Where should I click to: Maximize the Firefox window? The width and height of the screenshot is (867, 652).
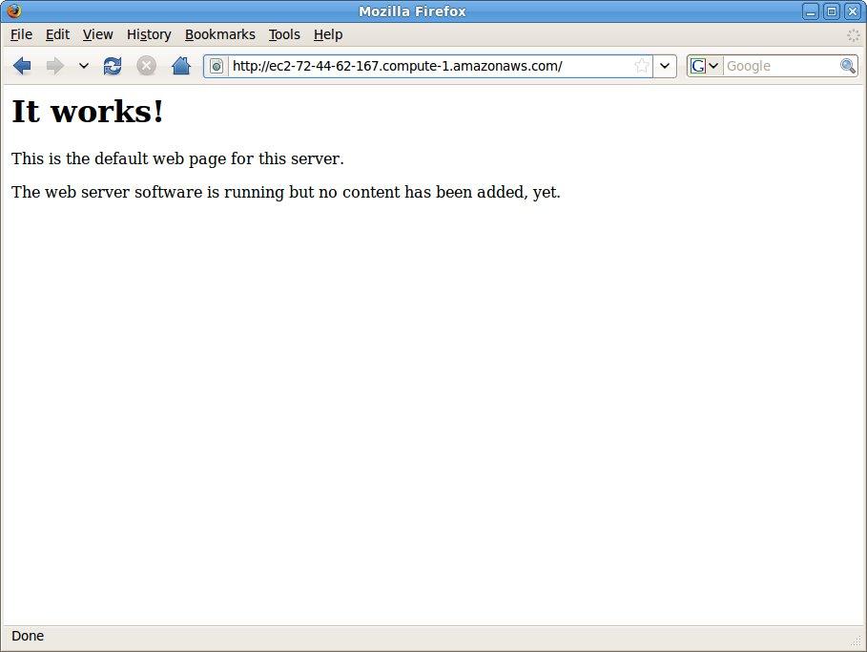pos(832,11)
